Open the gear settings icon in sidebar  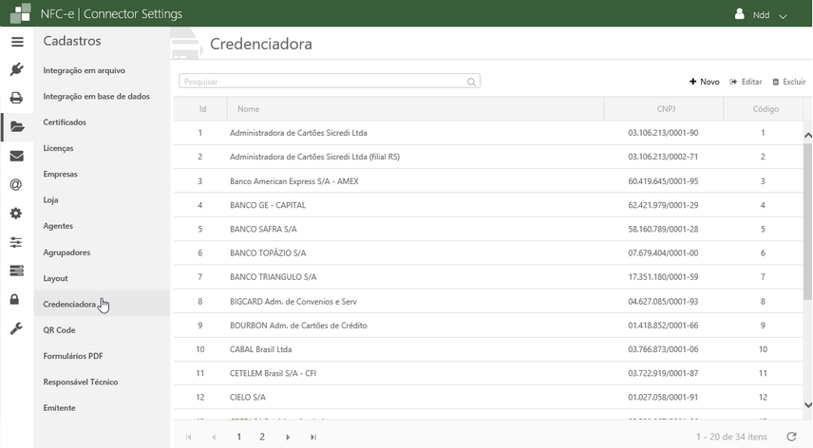coord(16,214)
